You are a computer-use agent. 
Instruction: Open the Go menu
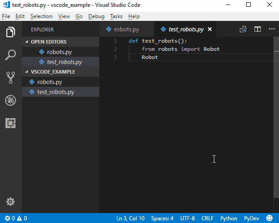pyautogui.click(x=79, y=16)
